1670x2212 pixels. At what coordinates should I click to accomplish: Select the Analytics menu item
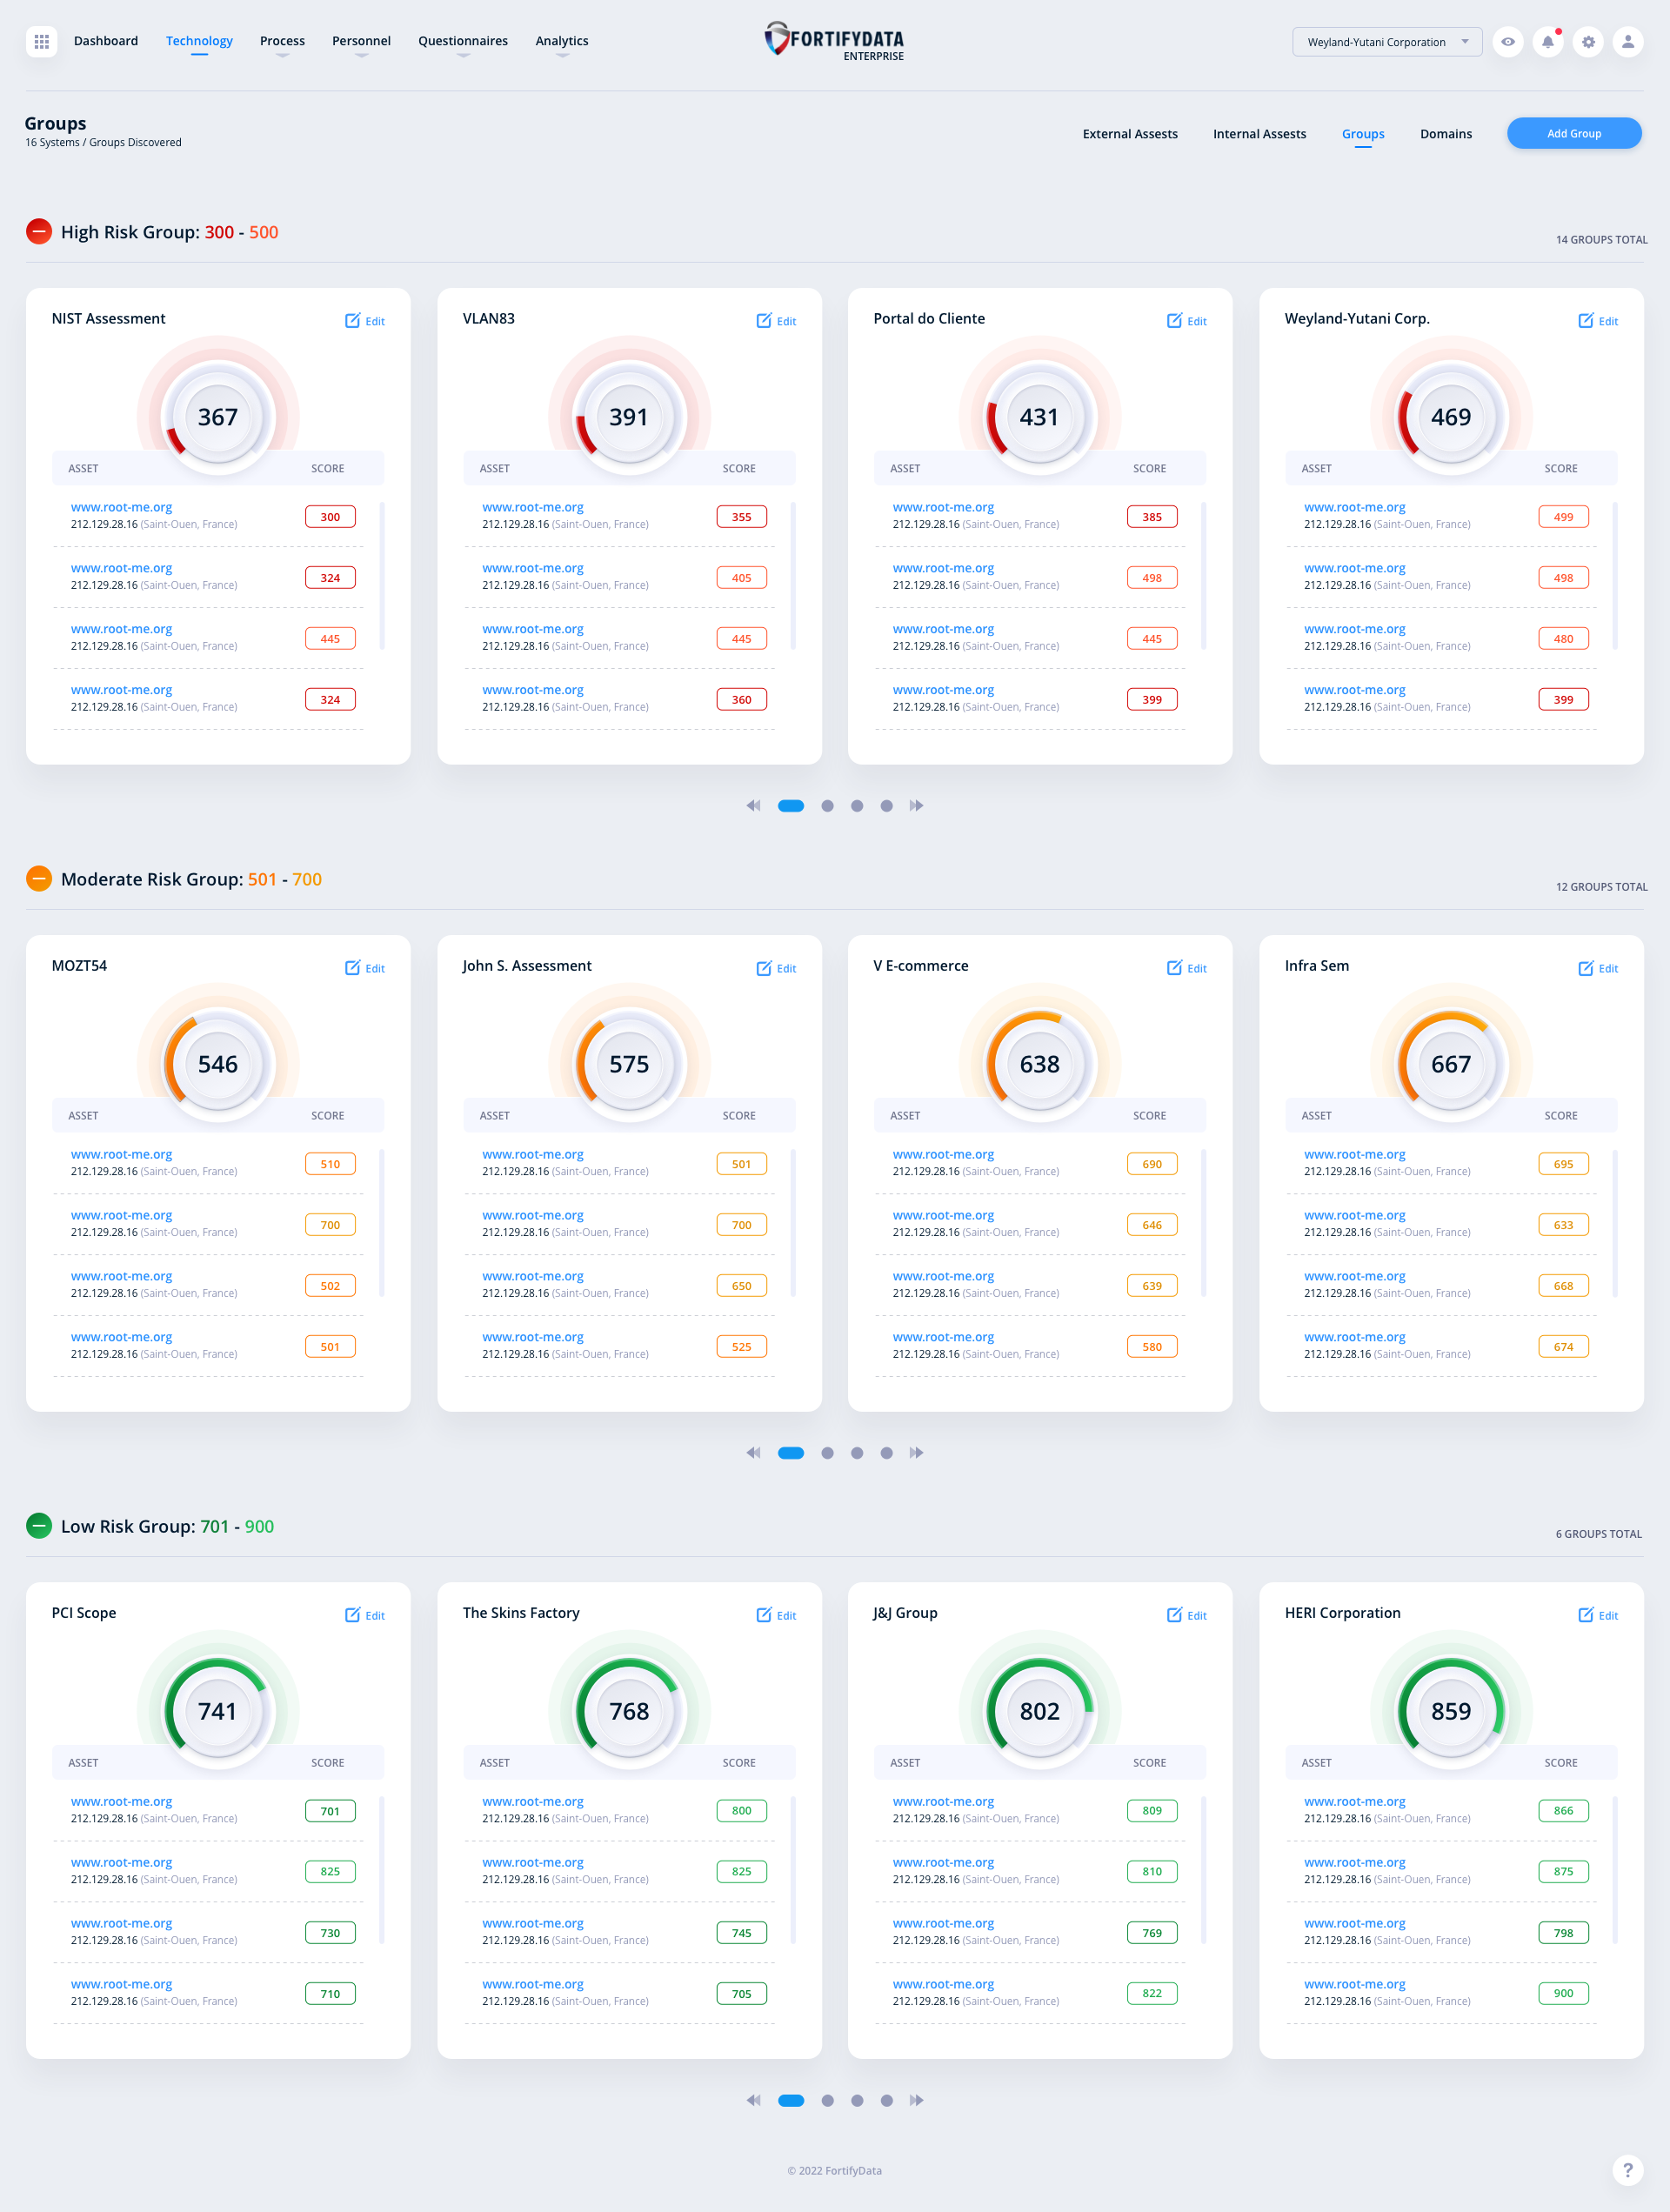tap(561, 41)
